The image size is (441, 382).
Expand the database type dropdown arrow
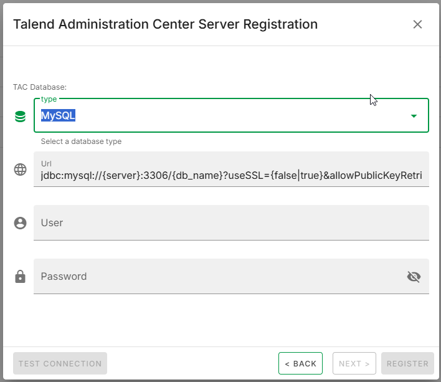tap(414, 116)
